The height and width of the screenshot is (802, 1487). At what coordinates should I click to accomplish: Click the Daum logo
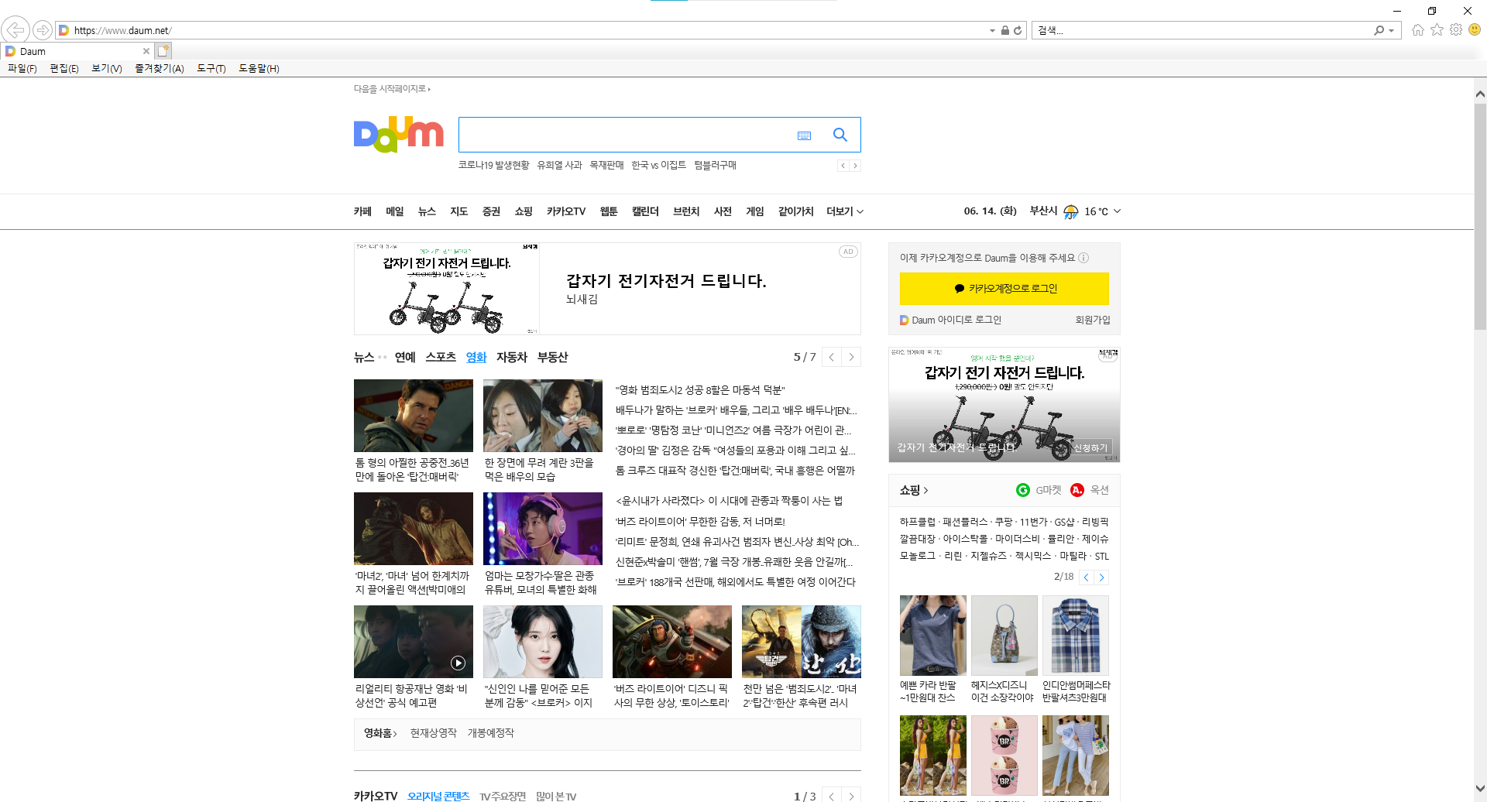pos(398,135)
